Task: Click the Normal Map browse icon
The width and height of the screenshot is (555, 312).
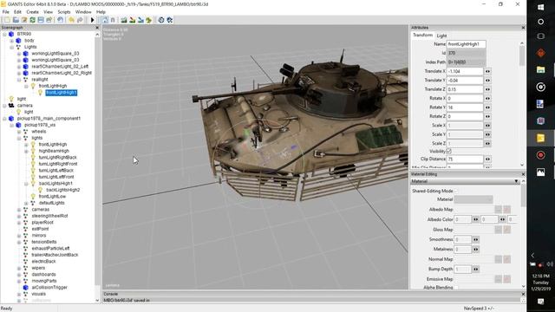Action: click(499, 259)
